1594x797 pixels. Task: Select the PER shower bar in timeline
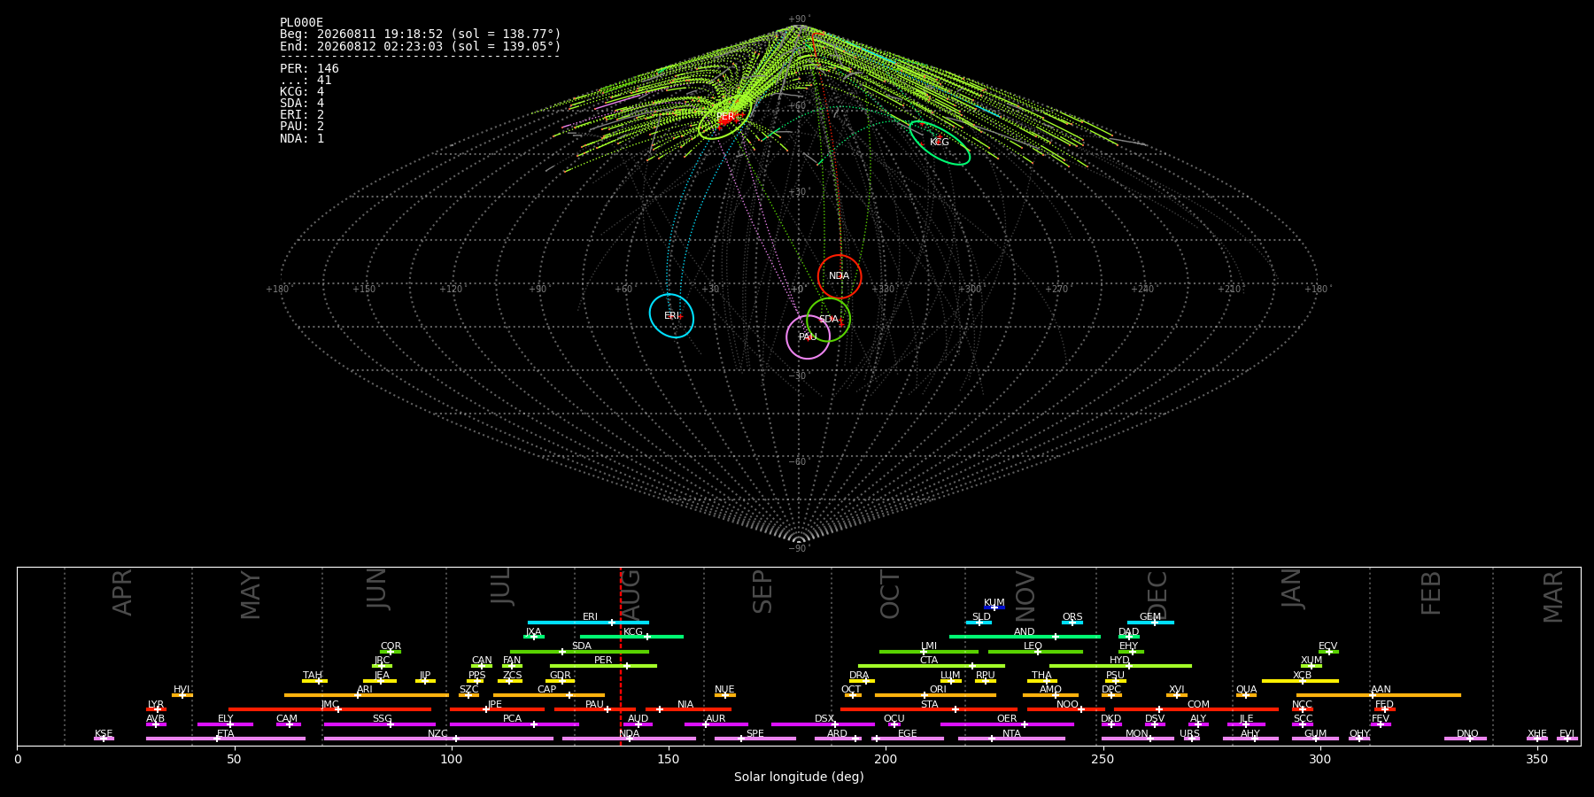click(603, 666)
